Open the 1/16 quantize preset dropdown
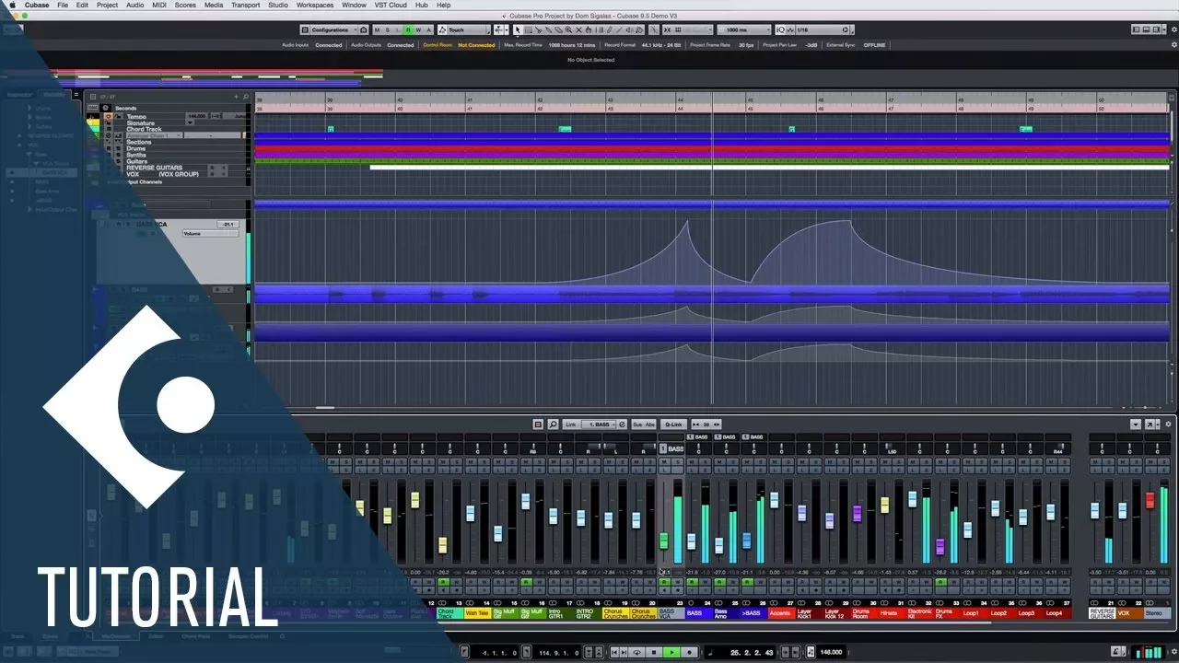 coord(823,29)
